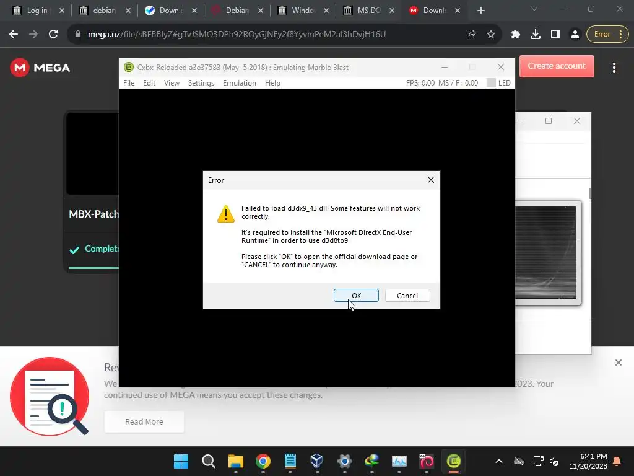The height and width of the screenshot is (476, 634).
Task: Open Chrome extensions puzzle icon
Action: (515, 35)
